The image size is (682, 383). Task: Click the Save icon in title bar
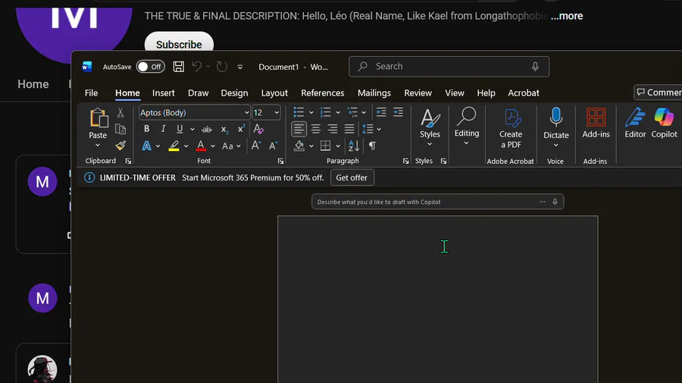[x=178, y=67]
